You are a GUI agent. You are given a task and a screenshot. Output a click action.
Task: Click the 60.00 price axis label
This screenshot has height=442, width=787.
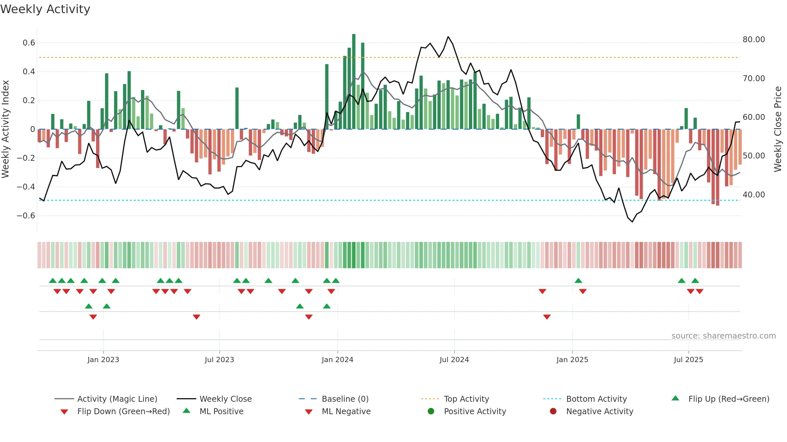click(x=754, y=117)
